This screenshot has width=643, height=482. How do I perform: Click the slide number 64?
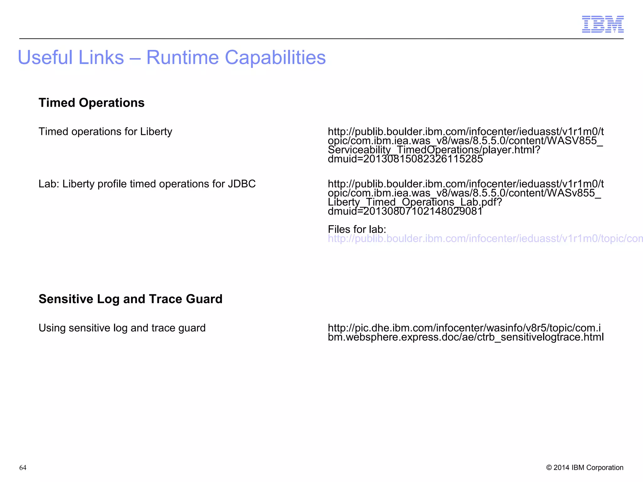click(x=23, y=468)
